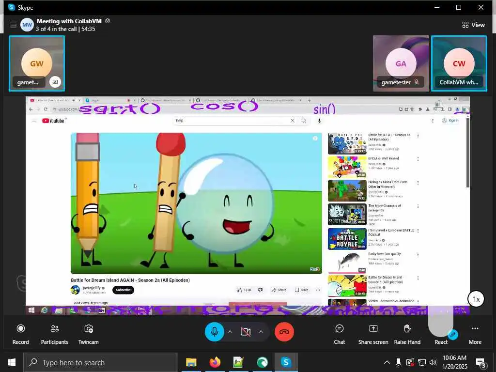496x372 pixels.
Task: Start recording the call
Action: pyautogui.click(x=20, y=334)
